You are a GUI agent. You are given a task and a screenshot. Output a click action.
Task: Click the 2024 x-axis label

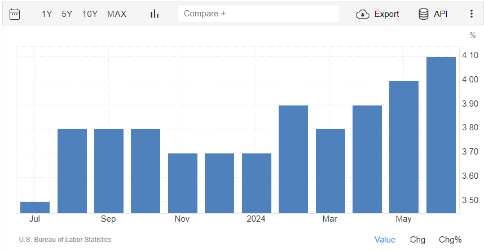256,219
